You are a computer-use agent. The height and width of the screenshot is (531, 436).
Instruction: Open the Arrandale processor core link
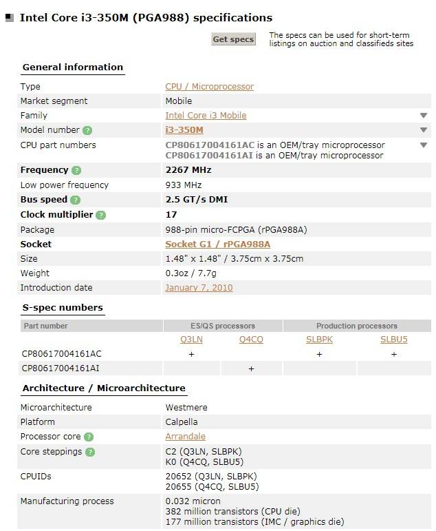click(185, 437)
